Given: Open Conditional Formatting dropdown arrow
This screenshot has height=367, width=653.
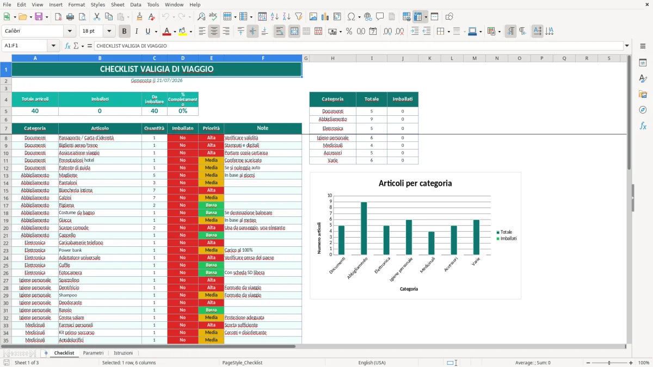Looking at the screenshot, I should [500, 32].
